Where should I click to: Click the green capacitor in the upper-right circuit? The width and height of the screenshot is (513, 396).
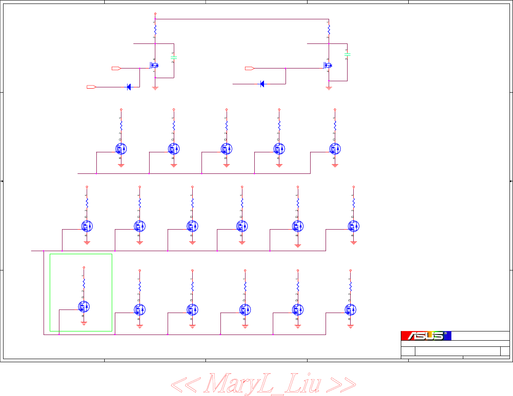click(x=348, y=55)
